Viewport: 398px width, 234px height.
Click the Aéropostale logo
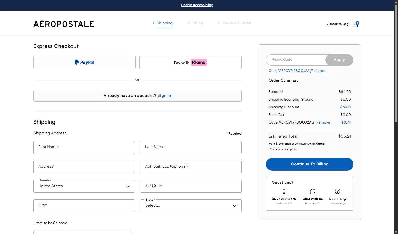point(63,24)
